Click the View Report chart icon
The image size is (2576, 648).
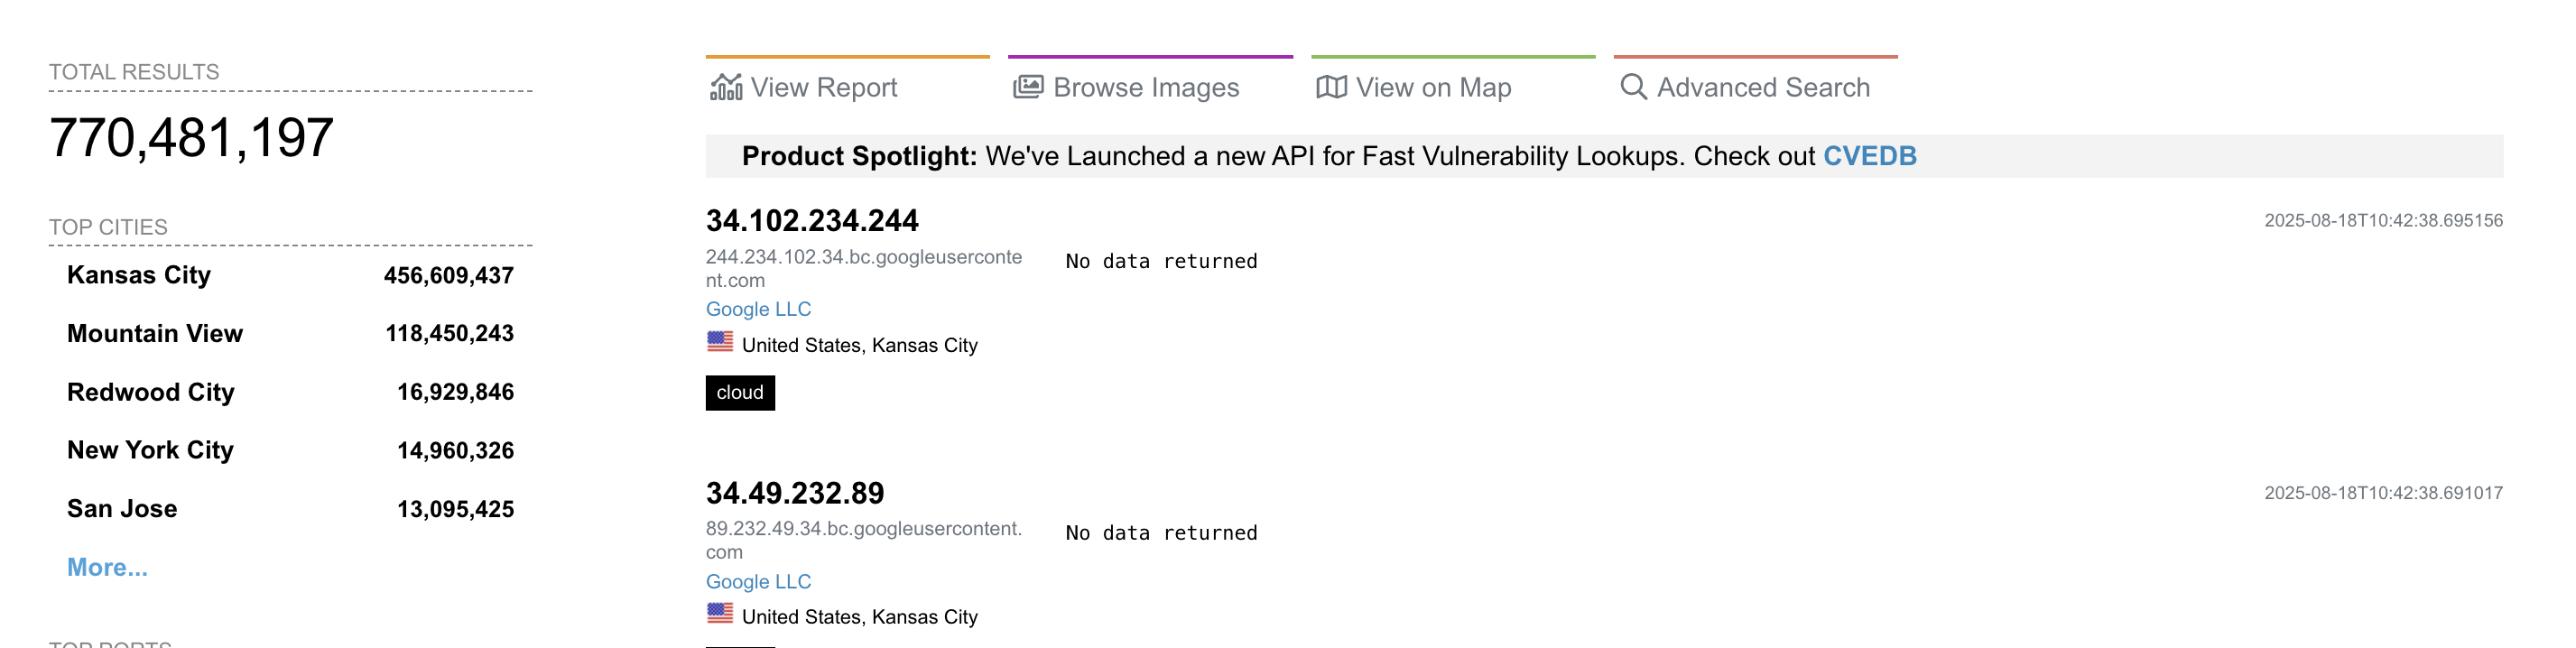pyautogui.click(x=726, y=88)
